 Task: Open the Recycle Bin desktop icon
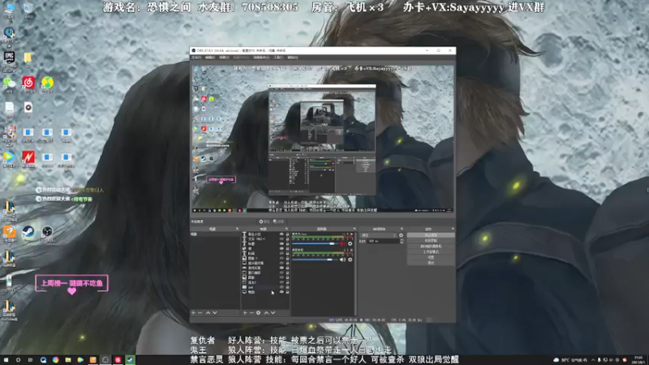(x=28, y=7)
